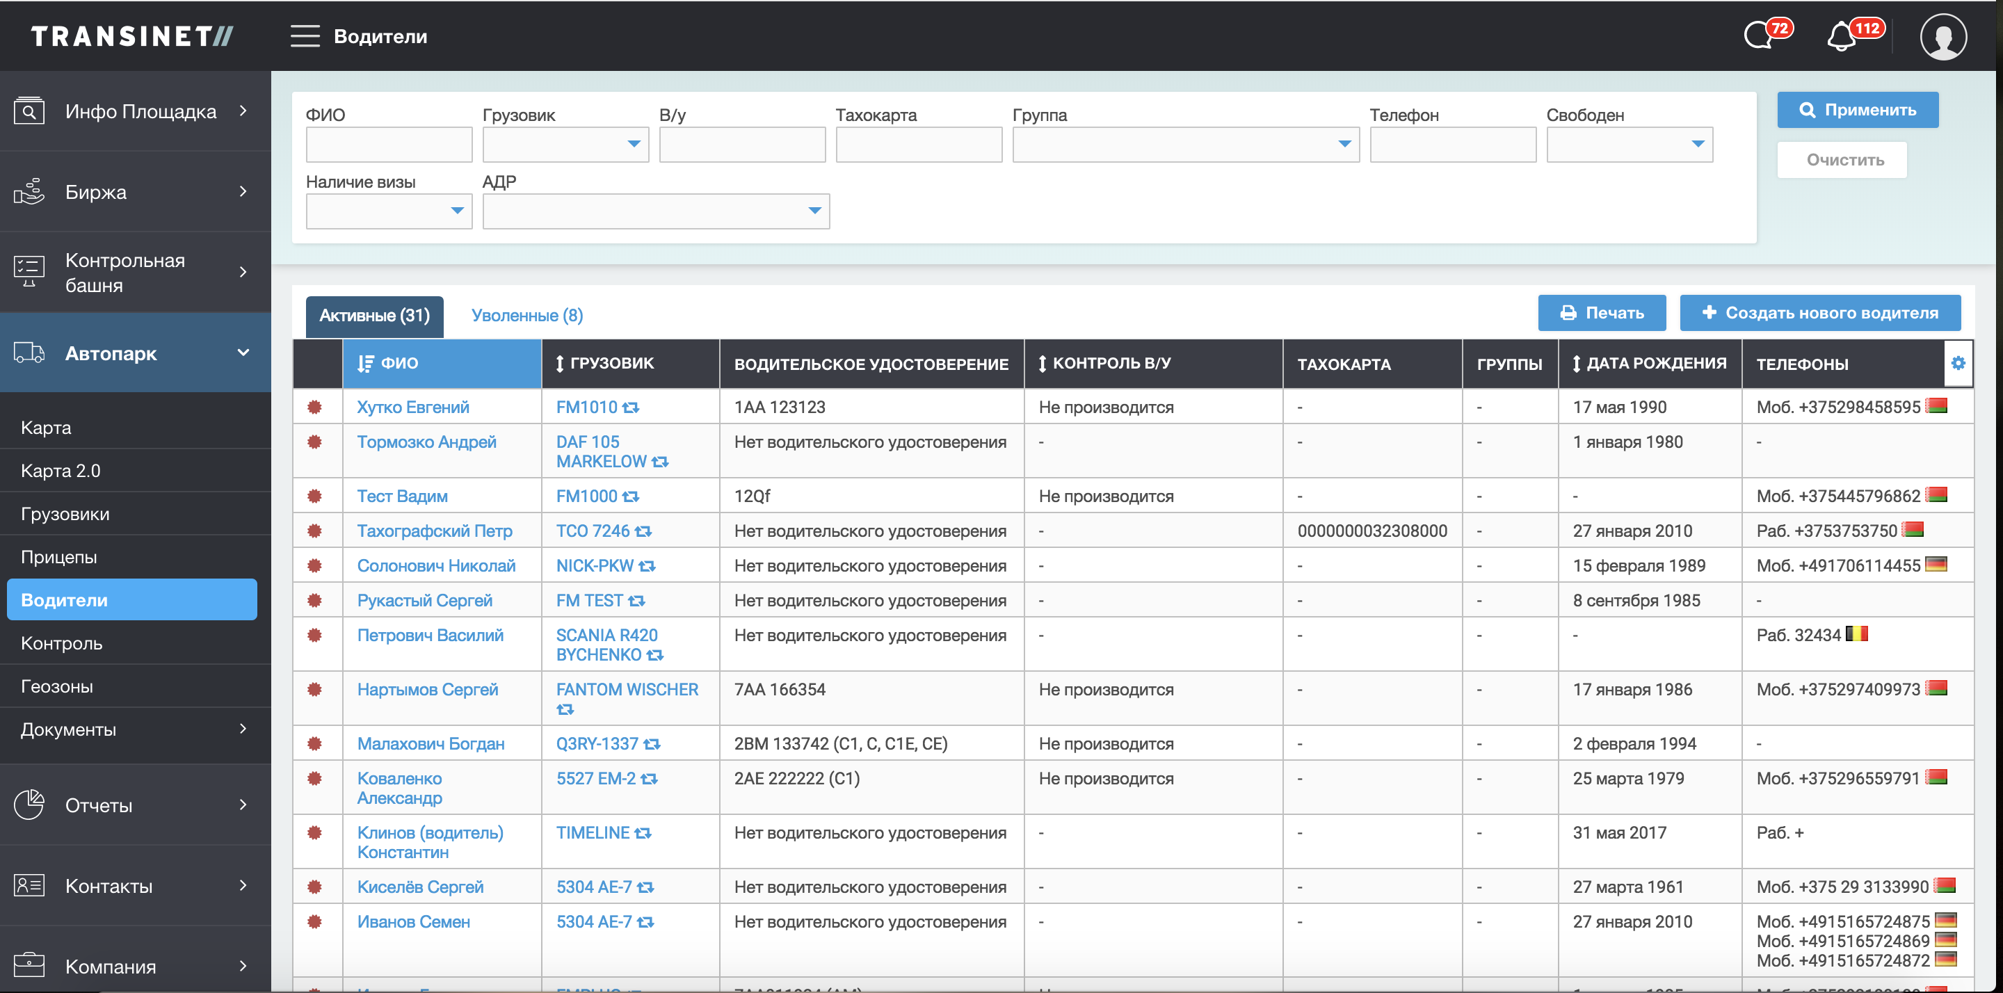Select license text 2BM 133742 (C1, C, C1E, CE)

(841, 744)
